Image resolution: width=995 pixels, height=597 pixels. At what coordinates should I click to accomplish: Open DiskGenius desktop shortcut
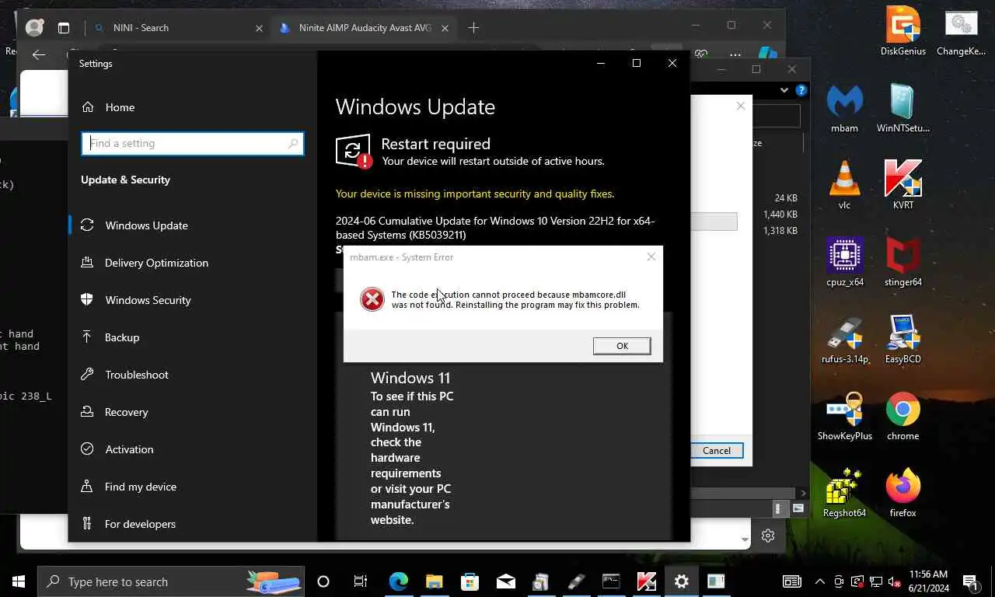tap(902, 31)
